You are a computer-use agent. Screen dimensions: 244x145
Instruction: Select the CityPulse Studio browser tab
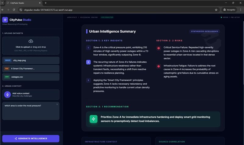(x=24, y=3)
